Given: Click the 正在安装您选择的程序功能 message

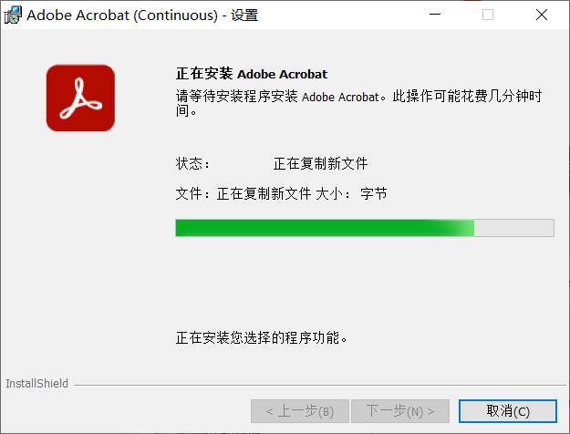Looking at the screenshot, I should point(262,337).
